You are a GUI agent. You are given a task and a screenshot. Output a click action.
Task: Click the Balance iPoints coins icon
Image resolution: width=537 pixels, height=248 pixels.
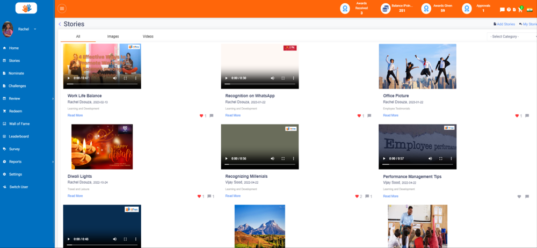[x=386, y=9]
